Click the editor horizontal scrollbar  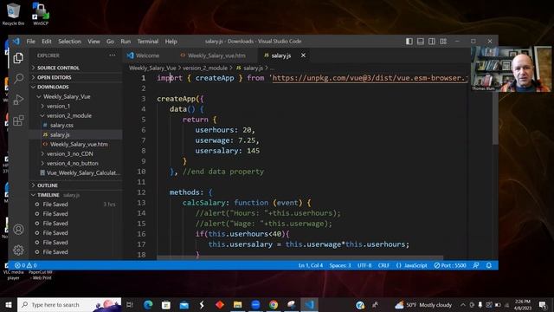pos(300,258)
